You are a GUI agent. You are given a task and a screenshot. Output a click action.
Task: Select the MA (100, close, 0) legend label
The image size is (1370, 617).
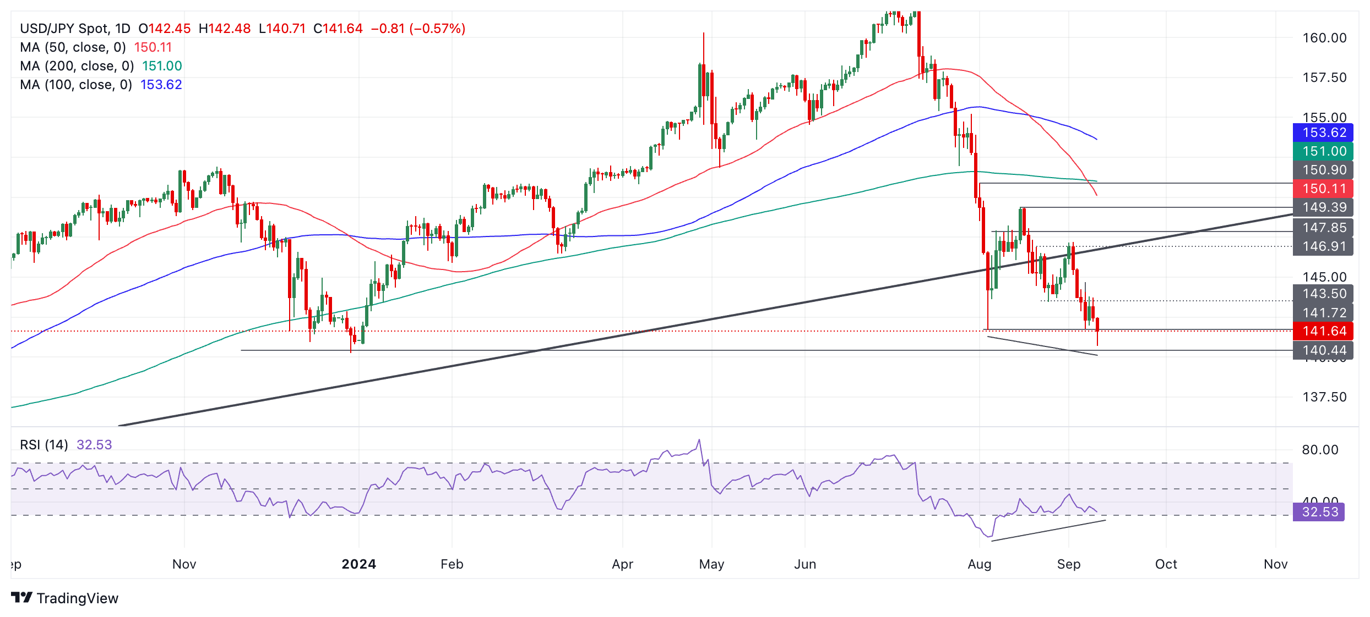(76, 85)
